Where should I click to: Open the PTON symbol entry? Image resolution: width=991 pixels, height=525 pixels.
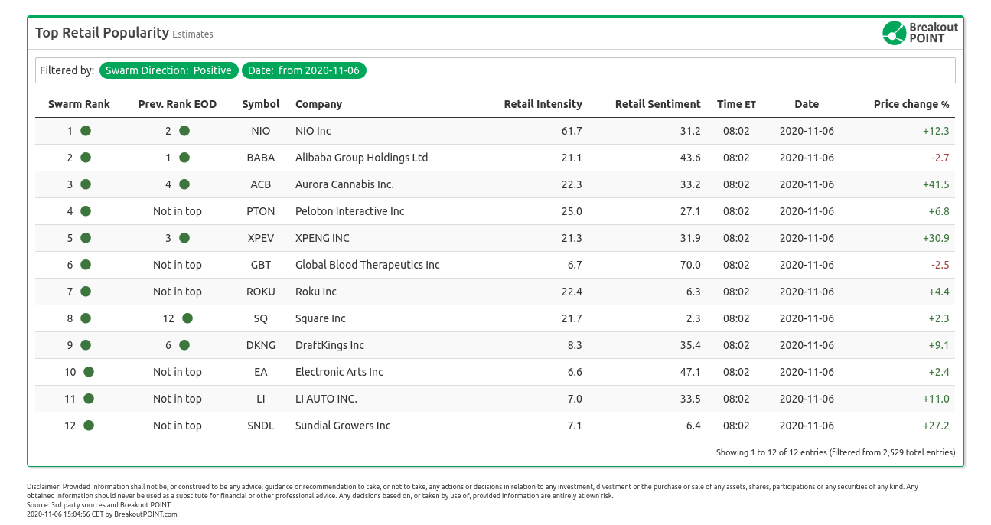tap(261, 211)
